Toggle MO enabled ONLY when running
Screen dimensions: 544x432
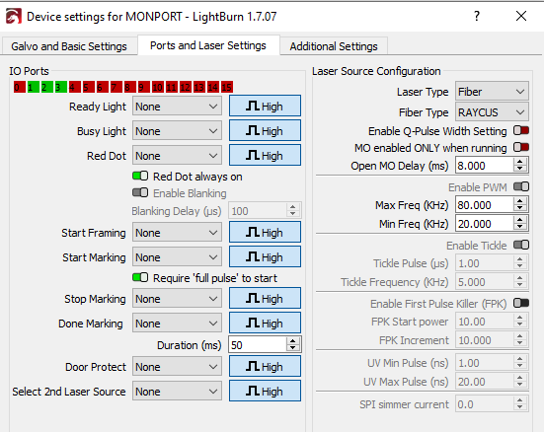[x=521, y=147]
